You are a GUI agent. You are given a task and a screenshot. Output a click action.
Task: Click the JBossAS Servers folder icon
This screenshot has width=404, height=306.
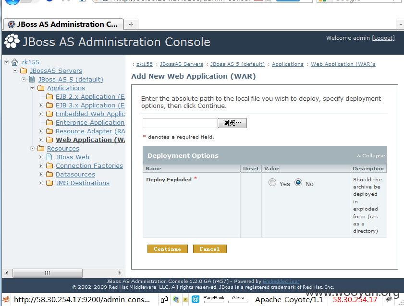[x=24, y=71]
